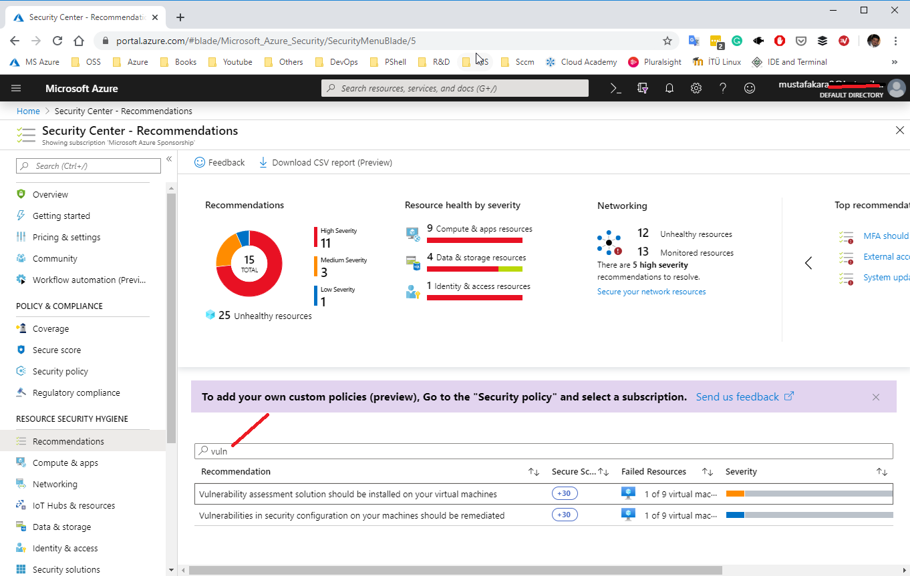Open the Directory and subscription filter
910x576 pixels.
(643, 88)
